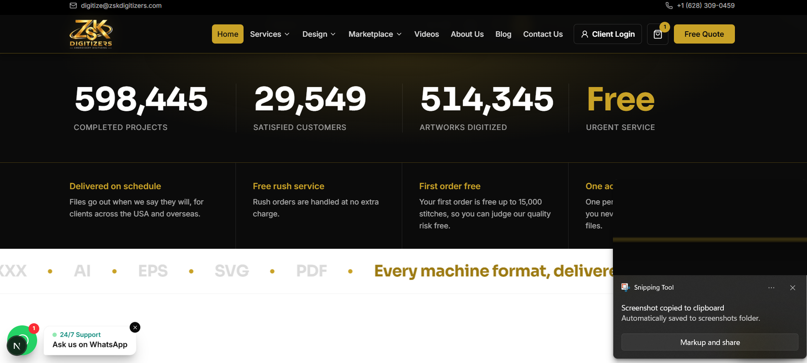Email digitize@zskdigitizers.com link
807x363 pixels.
(121, 6)
